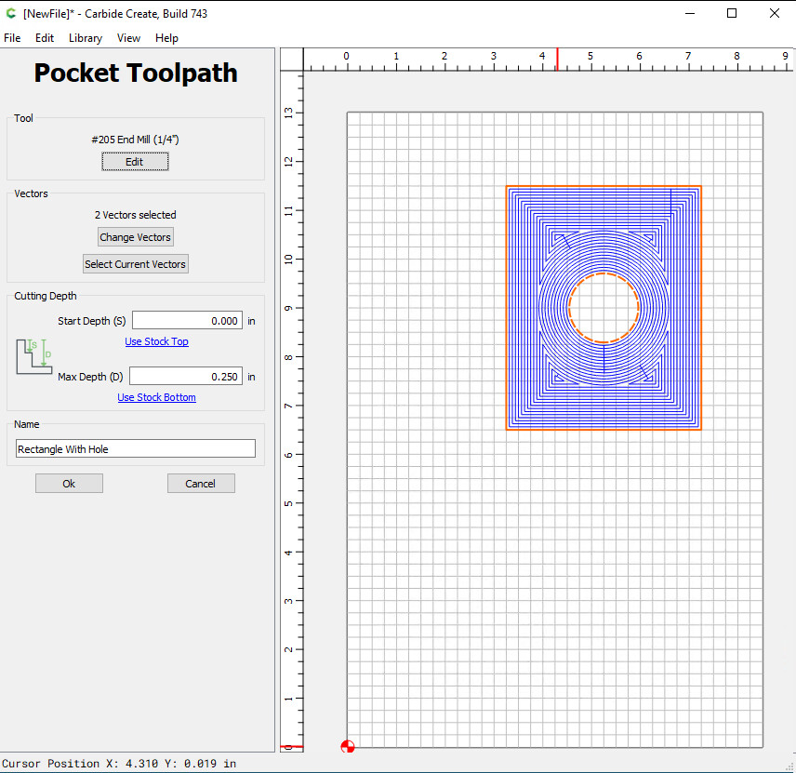Click the Change Vectors button
796x773 pixels.
pyautogui.click(x=136, y=237)
